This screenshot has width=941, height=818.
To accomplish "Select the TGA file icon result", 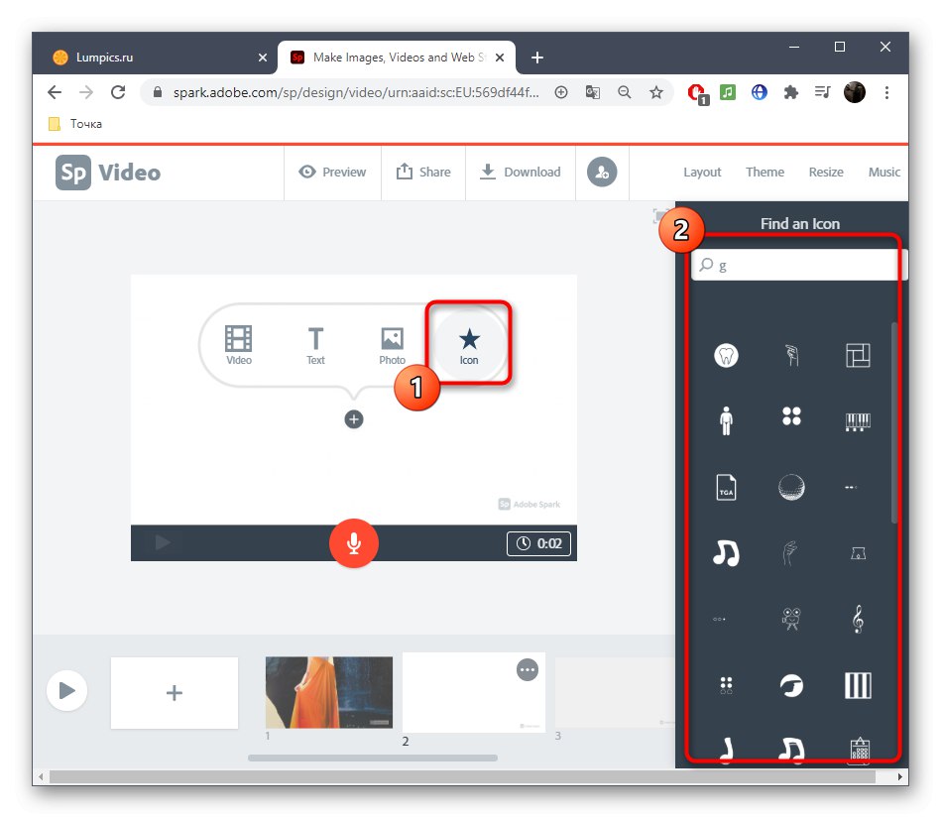I will 726,486.
